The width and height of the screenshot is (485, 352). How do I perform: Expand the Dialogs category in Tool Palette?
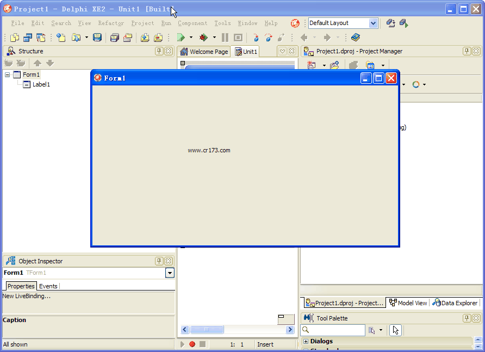tap(306, 341)
